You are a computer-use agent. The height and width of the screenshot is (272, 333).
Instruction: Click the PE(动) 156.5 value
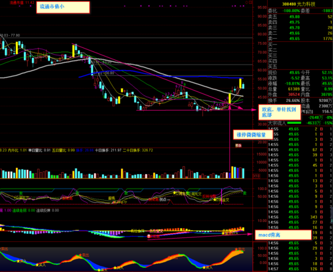(x=327, y=111)
